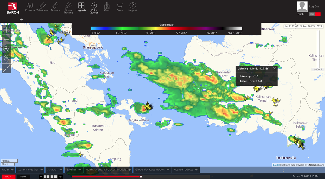Close the Lightning info popup
325x179 pixels.
(275, 69)
